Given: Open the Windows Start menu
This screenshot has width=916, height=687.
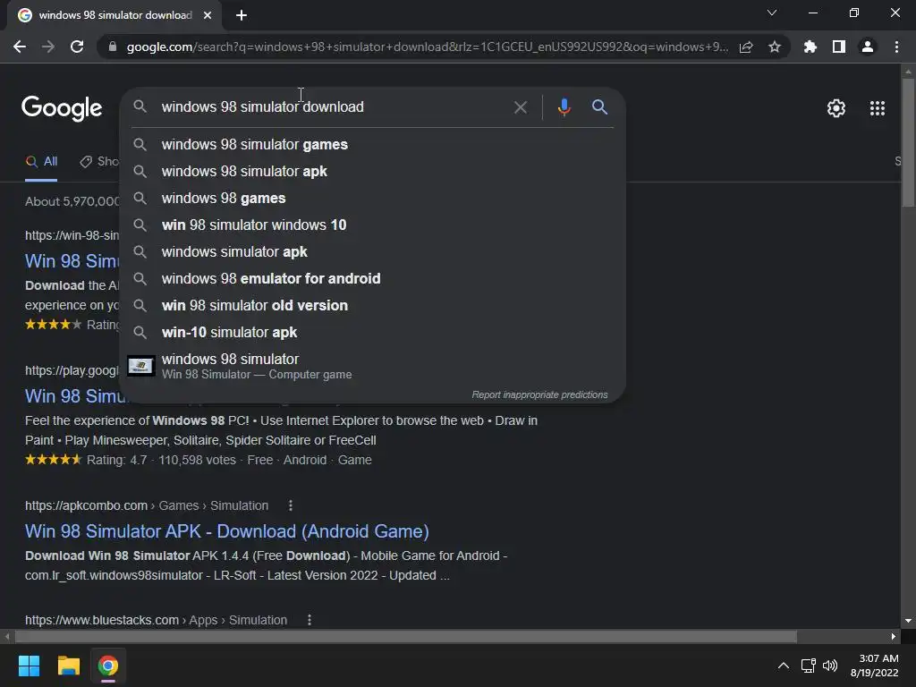Looking at the screenshot, I should [x=29, y=666].
